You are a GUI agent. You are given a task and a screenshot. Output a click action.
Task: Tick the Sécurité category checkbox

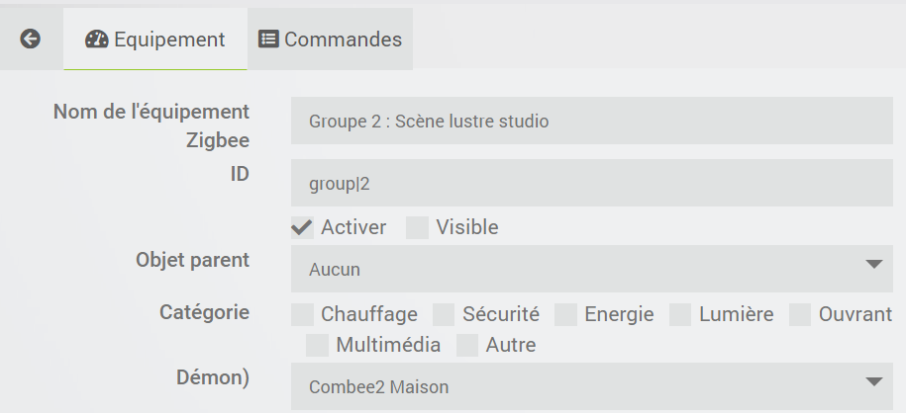coord(445,314)
